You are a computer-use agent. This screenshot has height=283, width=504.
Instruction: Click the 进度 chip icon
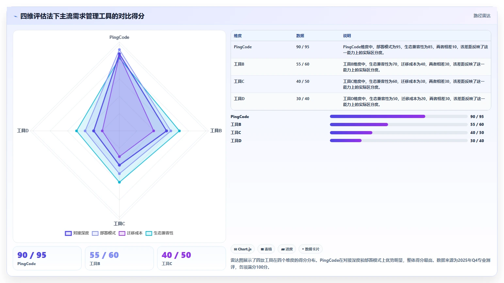[283, 249]
